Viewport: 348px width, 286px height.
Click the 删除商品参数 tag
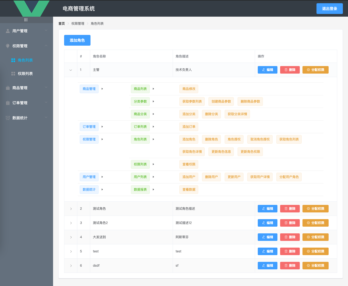point(250,102)
